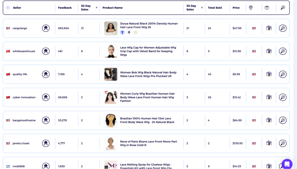This screenshot has width=297, height=169.
Task: Click Lace Wig Cap product thumbnail
Action: point(111,51)
